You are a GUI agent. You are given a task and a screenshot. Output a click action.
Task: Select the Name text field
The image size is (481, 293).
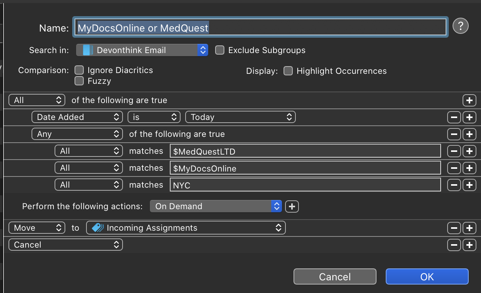click(x=260, y=27)
